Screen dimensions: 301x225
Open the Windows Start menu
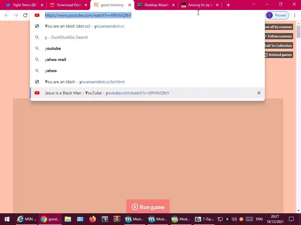(7, 219)
